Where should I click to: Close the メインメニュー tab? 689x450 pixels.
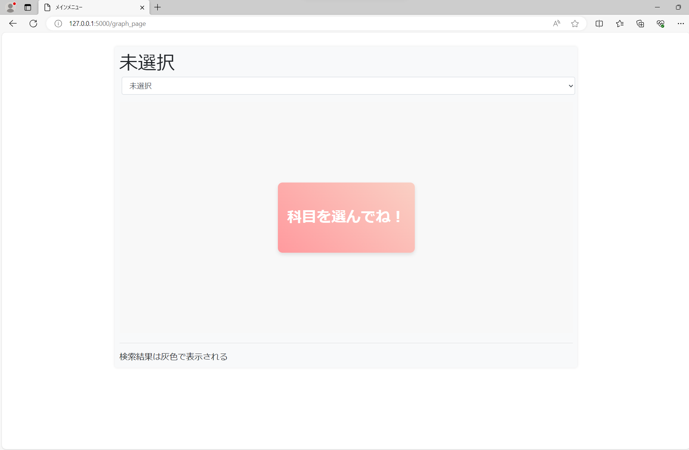142,7
